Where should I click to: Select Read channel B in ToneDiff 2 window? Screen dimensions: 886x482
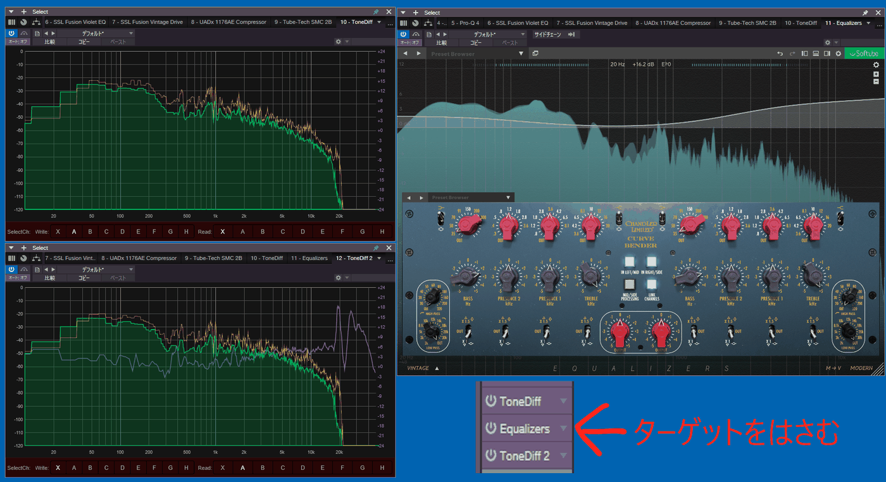tap(263, 468)
